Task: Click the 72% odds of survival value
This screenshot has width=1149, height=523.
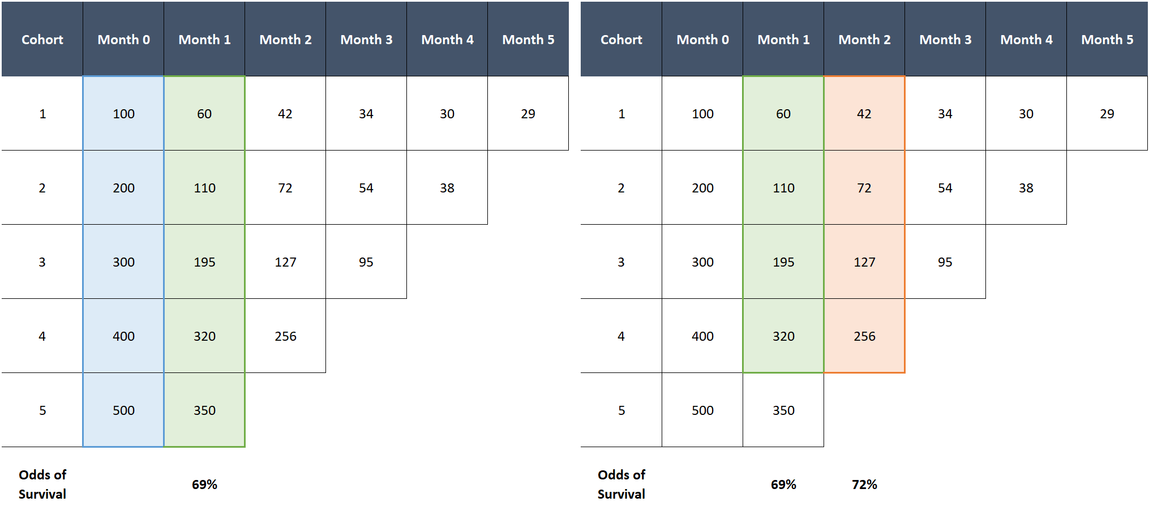Action: (x=864, y=485)
